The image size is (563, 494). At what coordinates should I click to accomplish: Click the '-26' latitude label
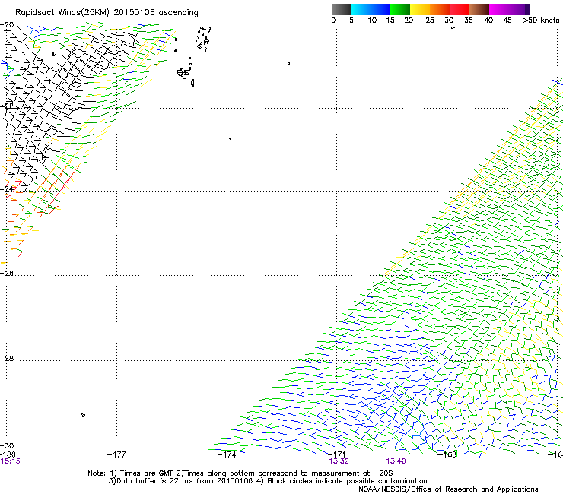(7, 274)
